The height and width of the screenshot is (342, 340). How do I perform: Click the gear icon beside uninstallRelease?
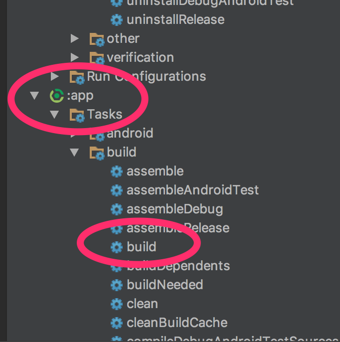[117, 20]
